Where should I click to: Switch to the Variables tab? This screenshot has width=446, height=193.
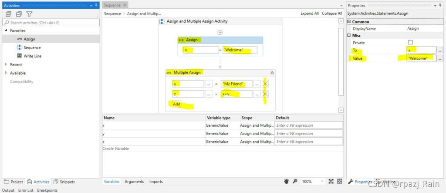tap(111, 182)
